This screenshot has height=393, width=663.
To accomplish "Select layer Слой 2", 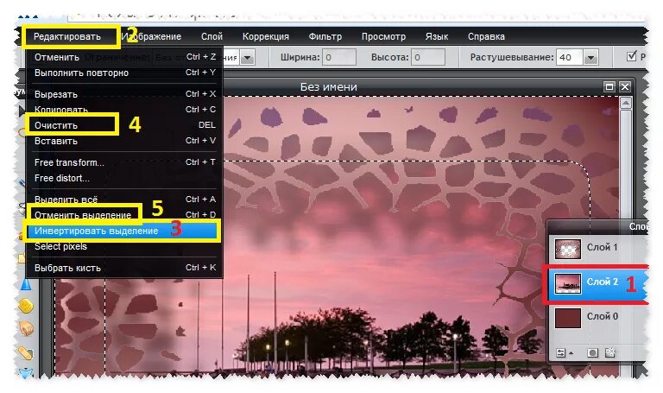I will (x=597, y=282).
